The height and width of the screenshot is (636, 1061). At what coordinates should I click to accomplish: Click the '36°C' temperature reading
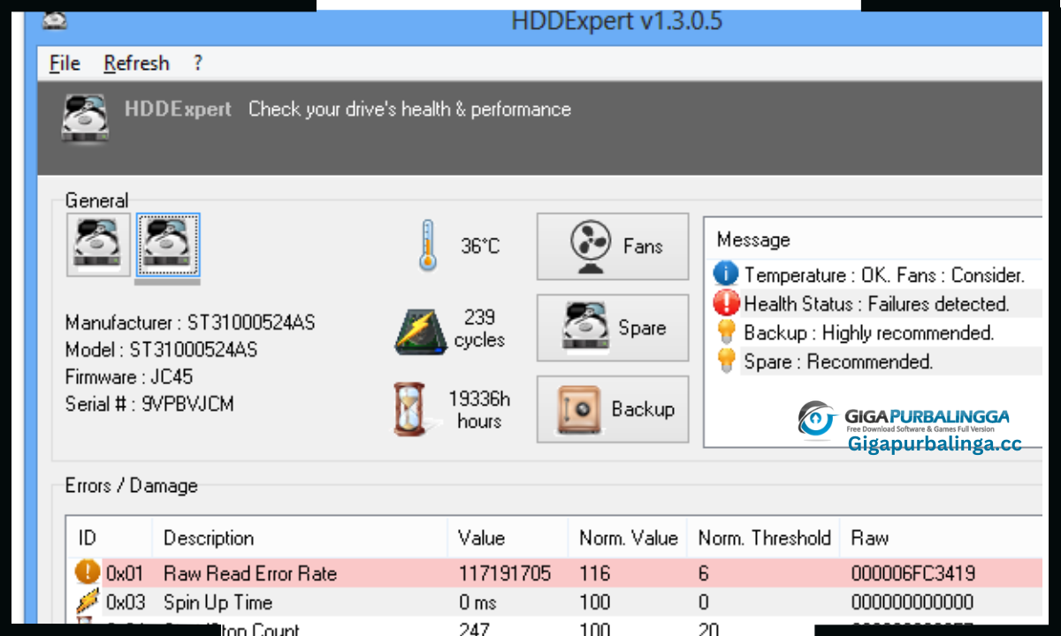tap(480, 246)
